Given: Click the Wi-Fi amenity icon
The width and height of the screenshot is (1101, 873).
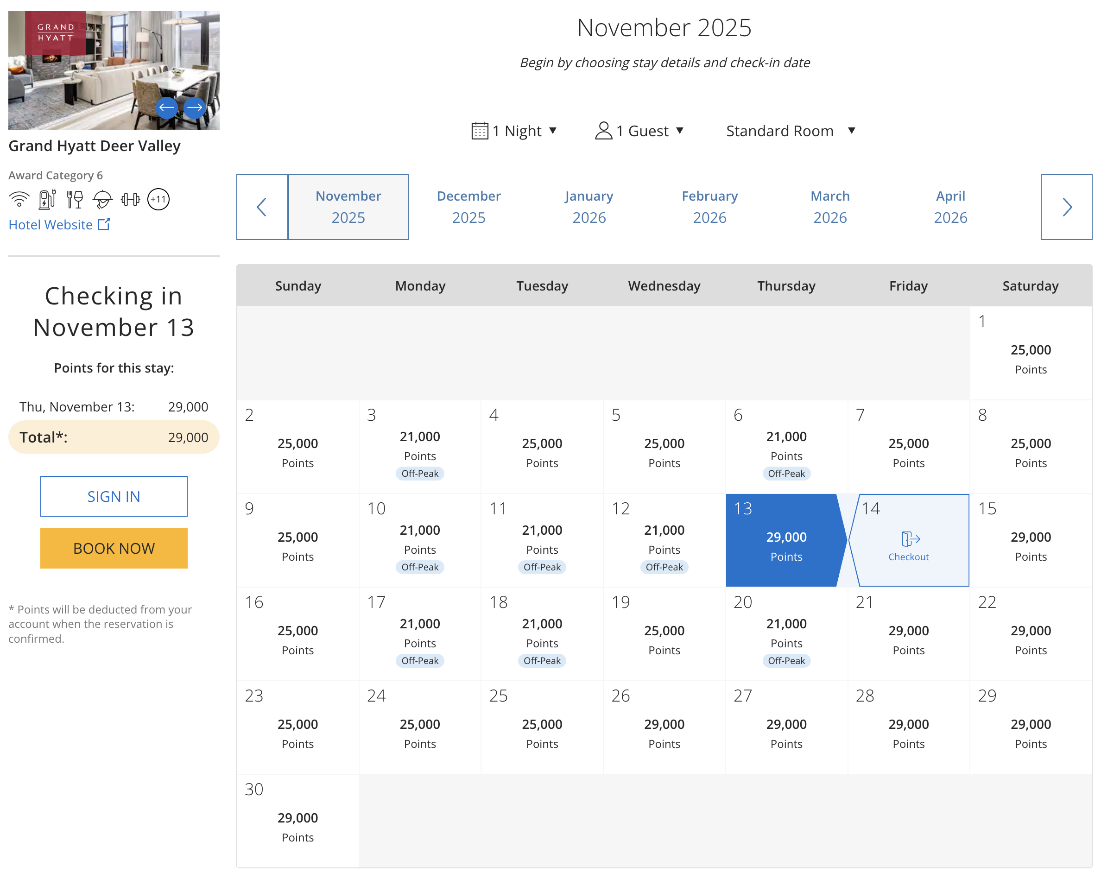Looking at the screenshot, I should click(x=19, y=199).
